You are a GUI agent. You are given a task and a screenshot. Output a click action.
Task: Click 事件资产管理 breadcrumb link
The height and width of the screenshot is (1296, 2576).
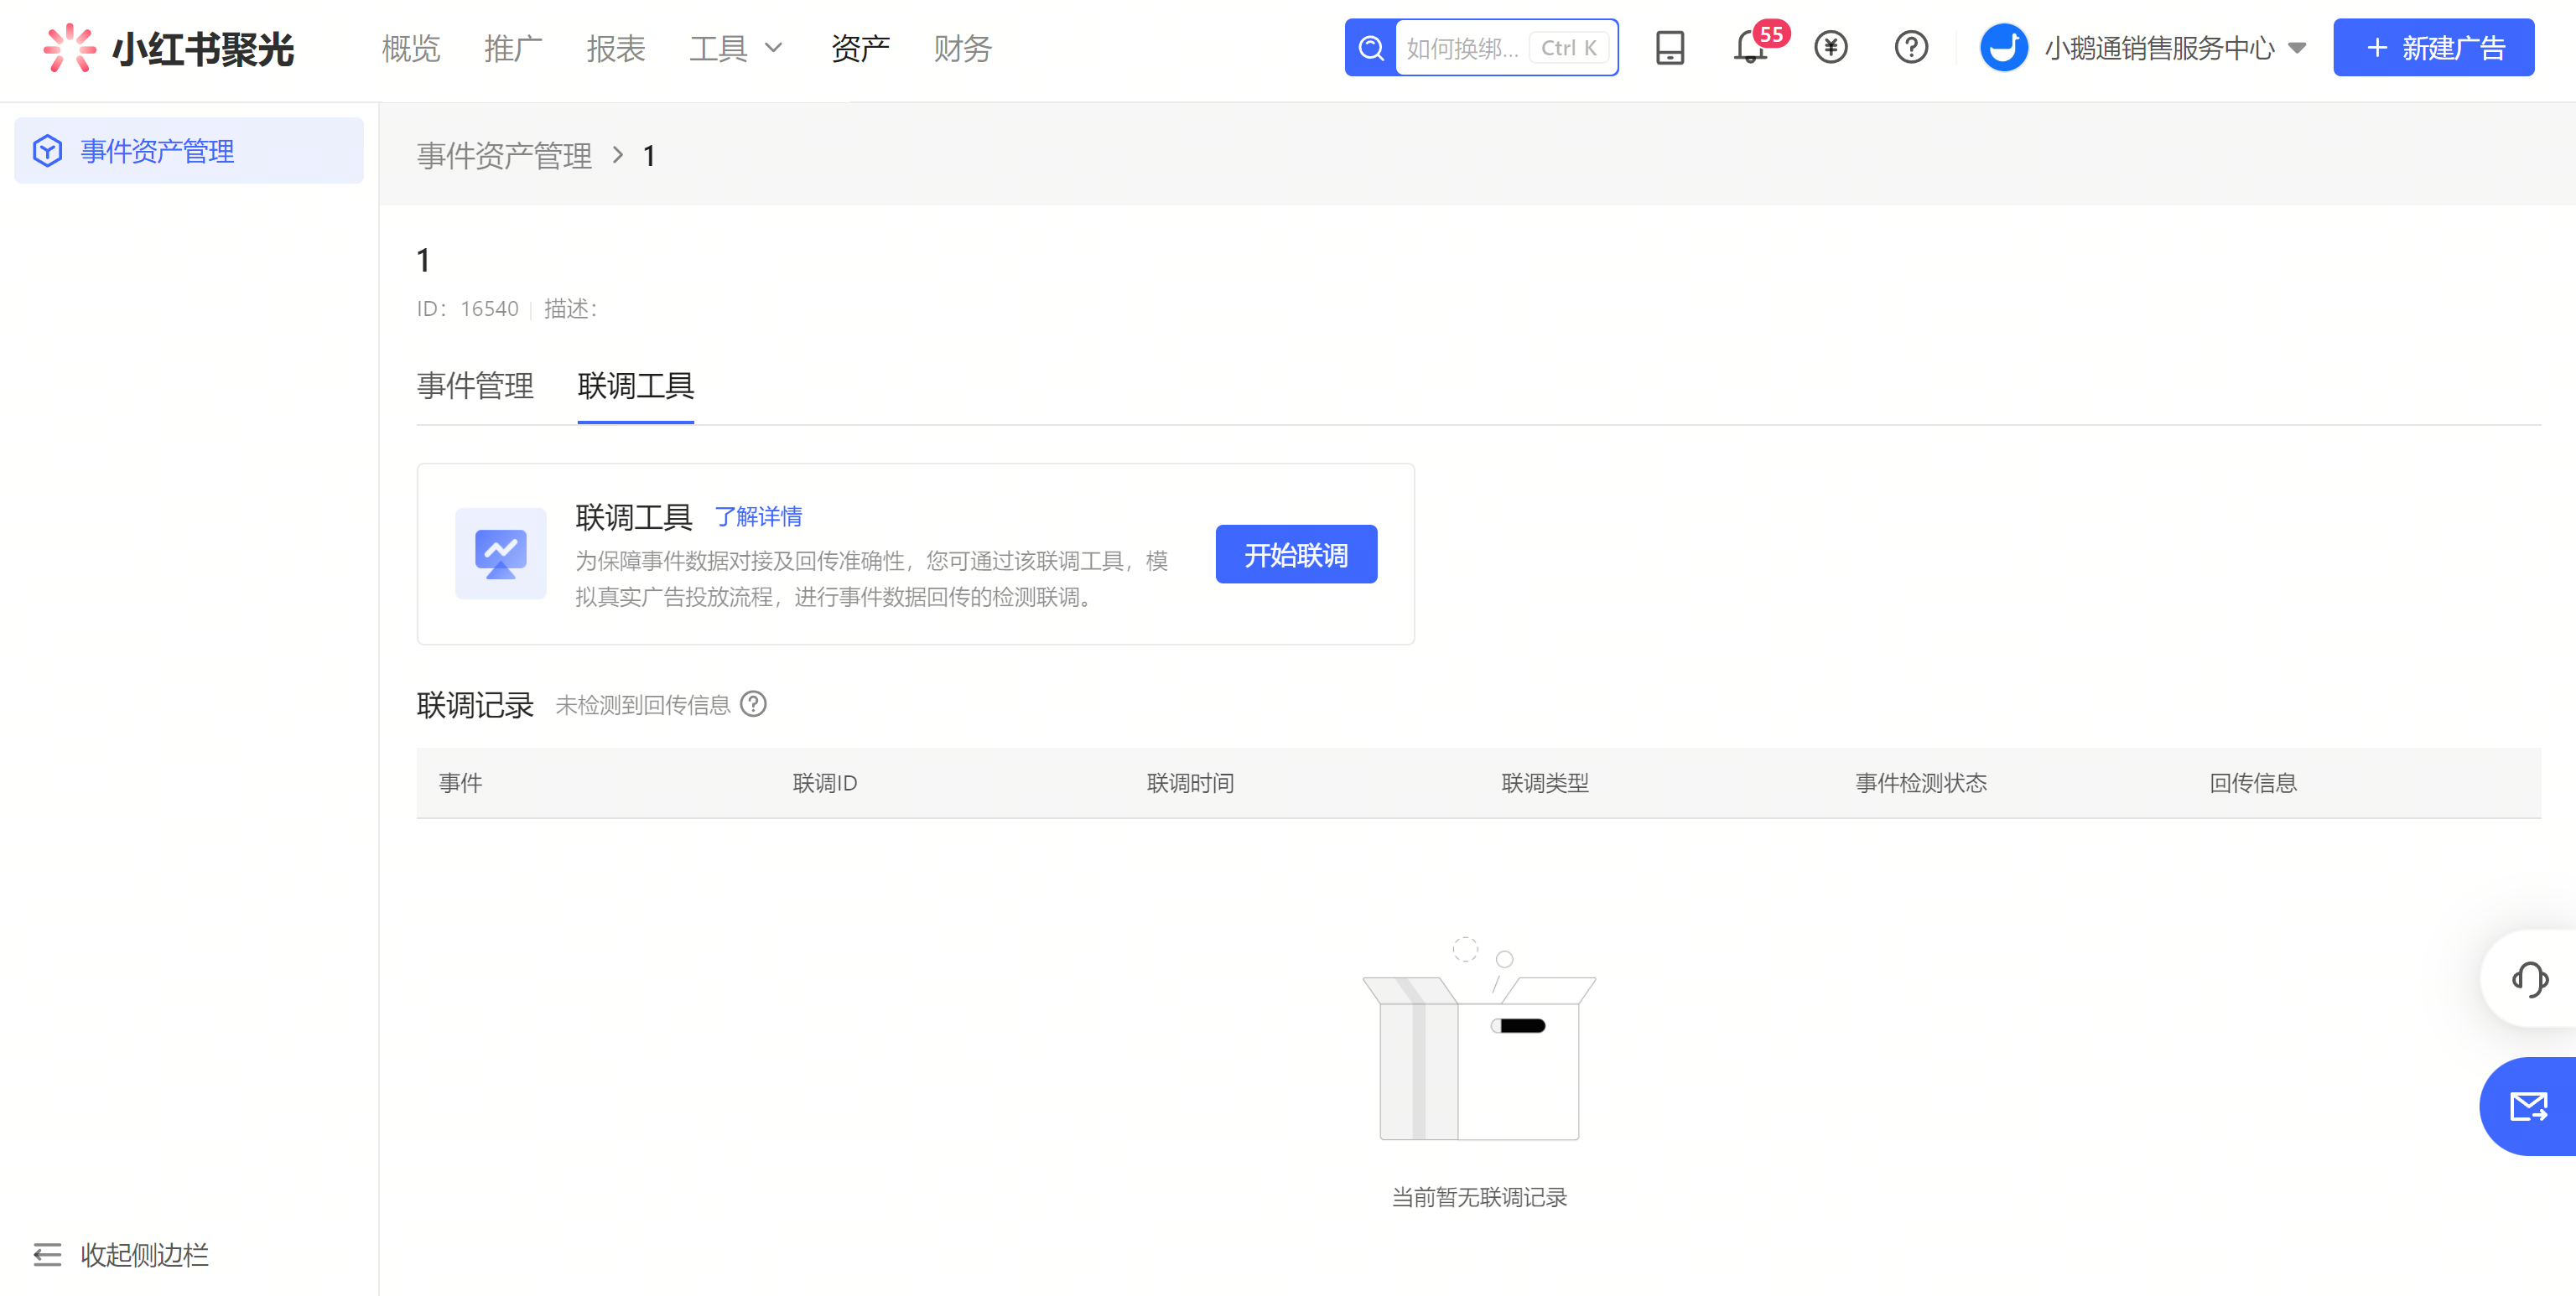[504, 155]
